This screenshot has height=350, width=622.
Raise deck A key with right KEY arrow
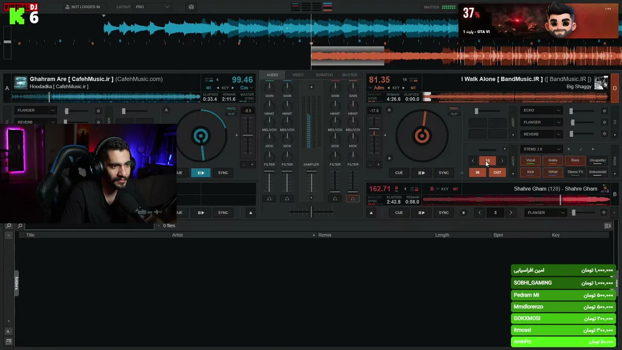232,88
